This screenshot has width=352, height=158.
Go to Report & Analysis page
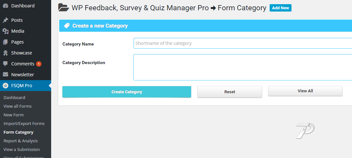pos(21,141)
